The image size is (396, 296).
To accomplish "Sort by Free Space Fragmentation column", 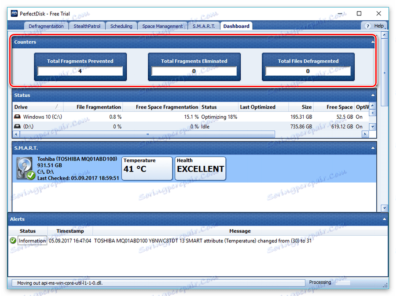I will click(x=161, y=107).
